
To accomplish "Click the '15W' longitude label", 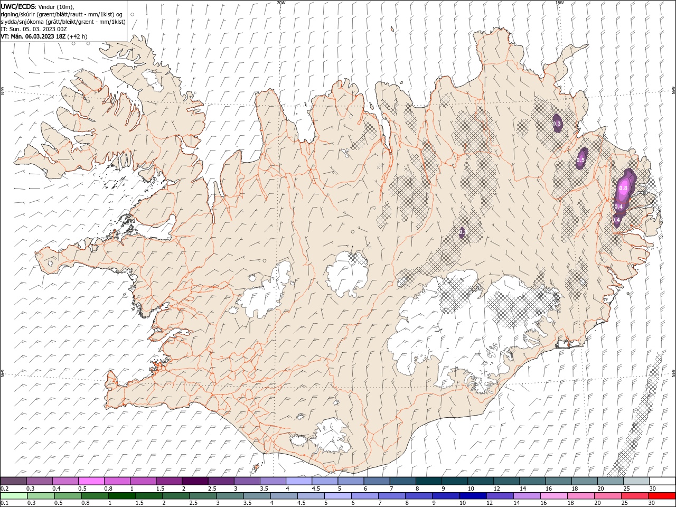I will [x=559, y=3].
